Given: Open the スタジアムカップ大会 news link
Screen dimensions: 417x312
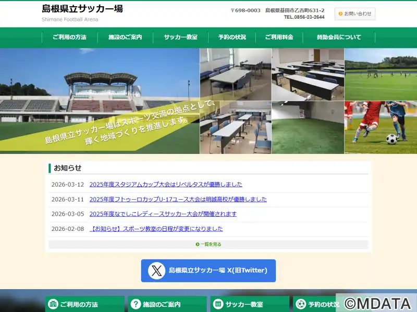Looking at the screenshot, I should pos(166,185).
